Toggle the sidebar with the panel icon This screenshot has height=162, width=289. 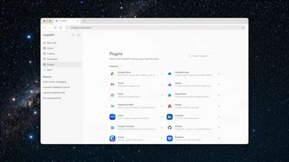coord(78,35)
